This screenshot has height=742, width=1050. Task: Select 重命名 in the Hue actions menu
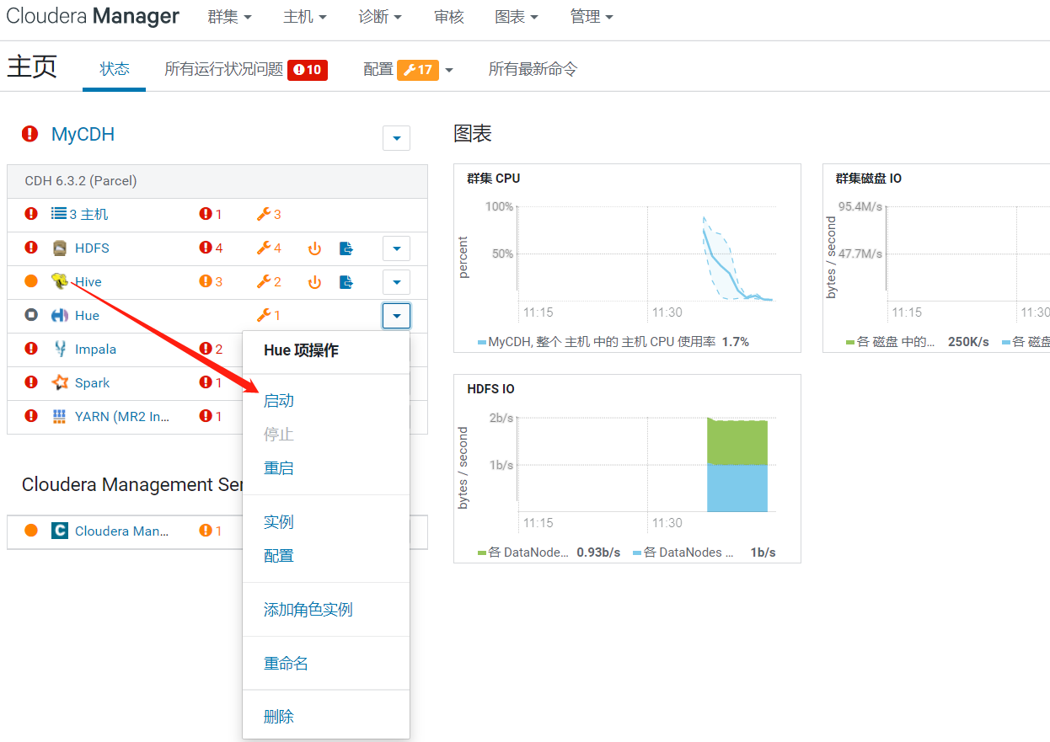(x=287, y=664)
